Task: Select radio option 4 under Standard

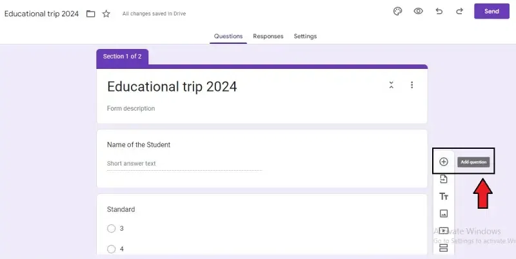Action: [x=112, y=249]
